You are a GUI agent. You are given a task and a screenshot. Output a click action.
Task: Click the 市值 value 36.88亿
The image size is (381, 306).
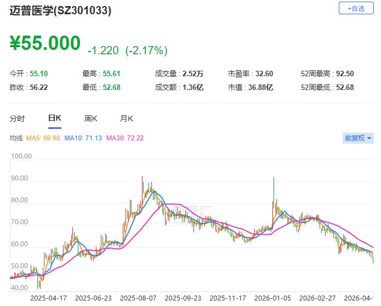[x=260, y=87]
